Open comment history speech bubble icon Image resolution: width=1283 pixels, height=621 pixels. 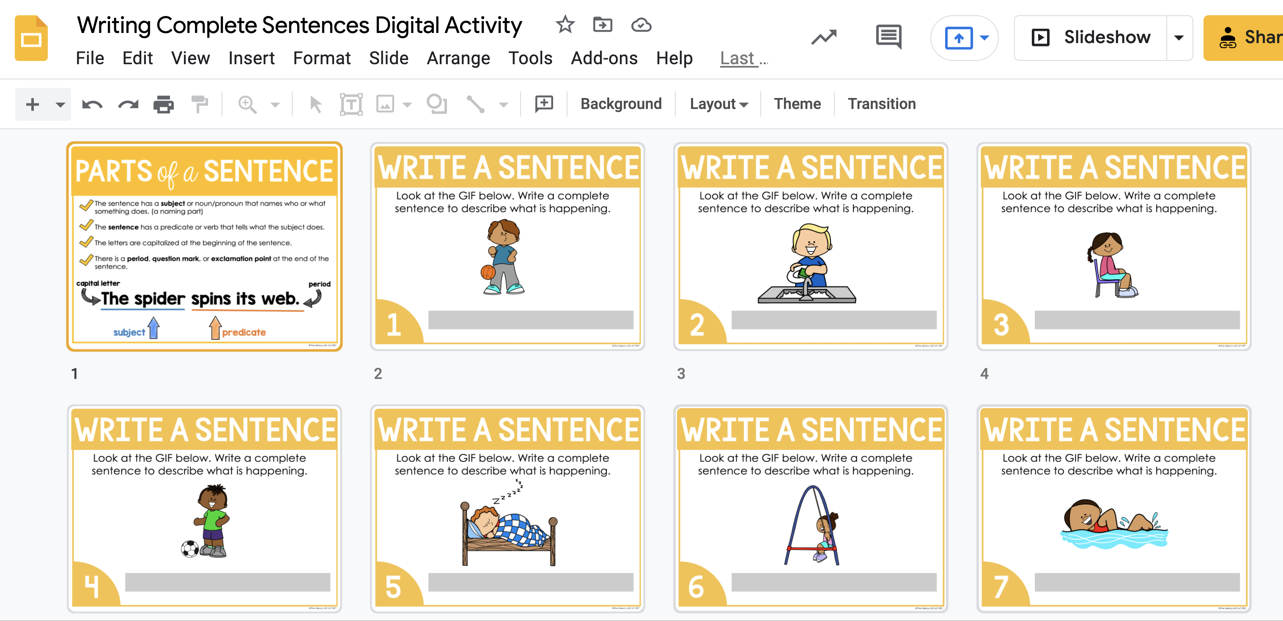[x=888, y=37]
